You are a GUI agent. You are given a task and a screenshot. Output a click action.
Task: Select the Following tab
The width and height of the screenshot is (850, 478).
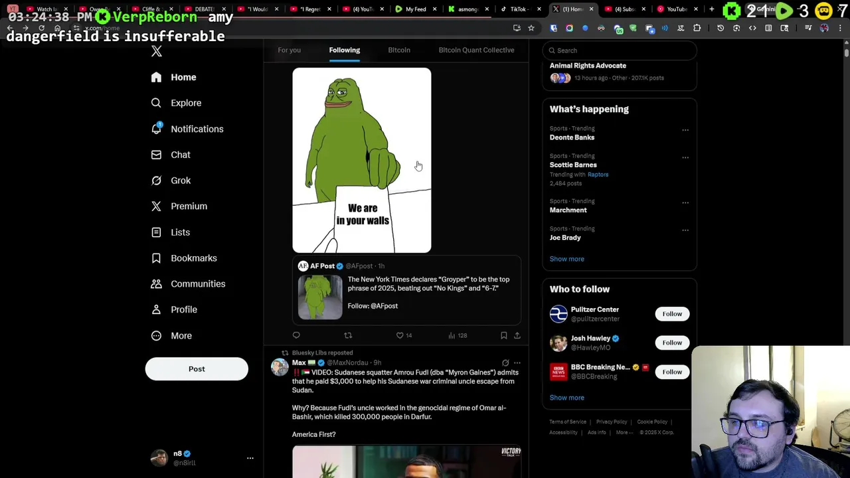pyautogui.click(x=344, y=50)
